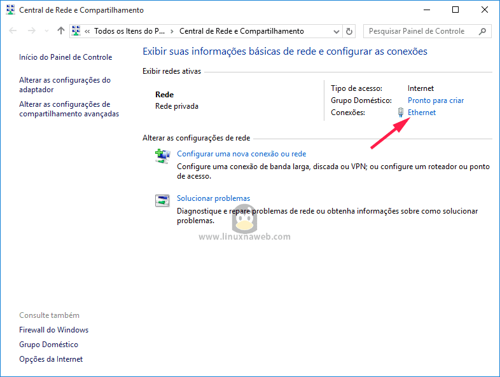Click the Ethernet adapter icon beside Conexões

[401, 113]
